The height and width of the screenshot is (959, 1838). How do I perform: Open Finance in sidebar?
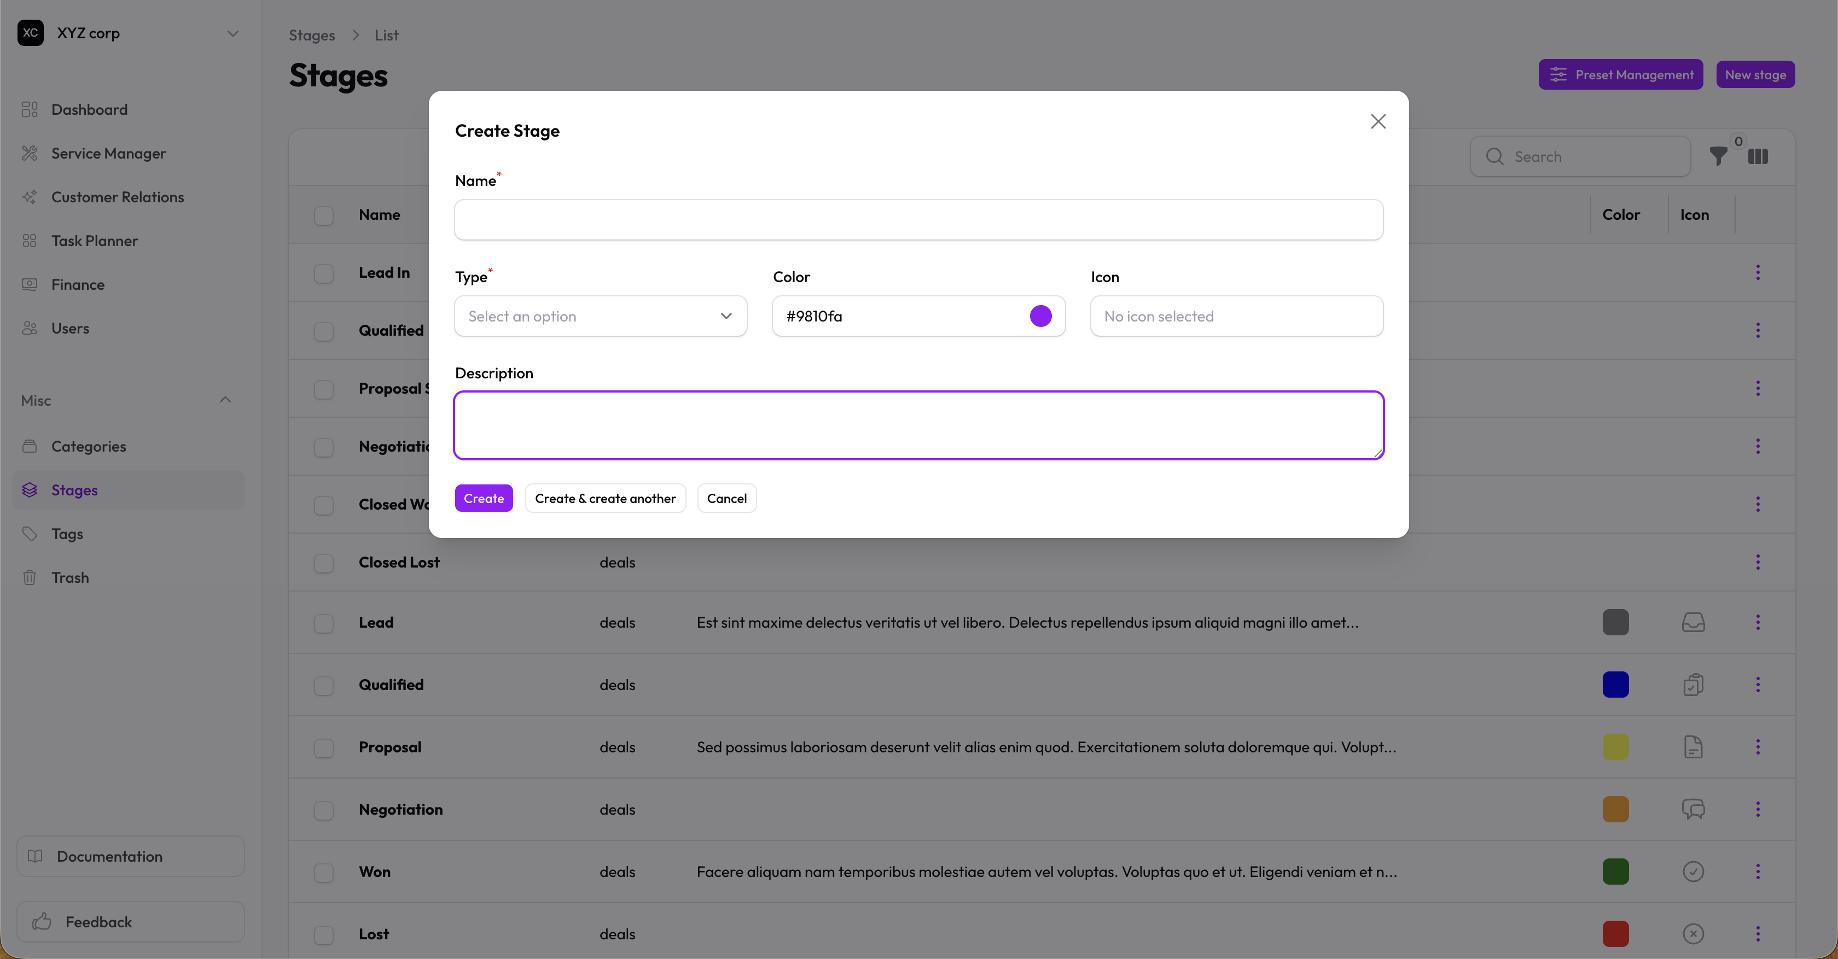click(129, 284)
